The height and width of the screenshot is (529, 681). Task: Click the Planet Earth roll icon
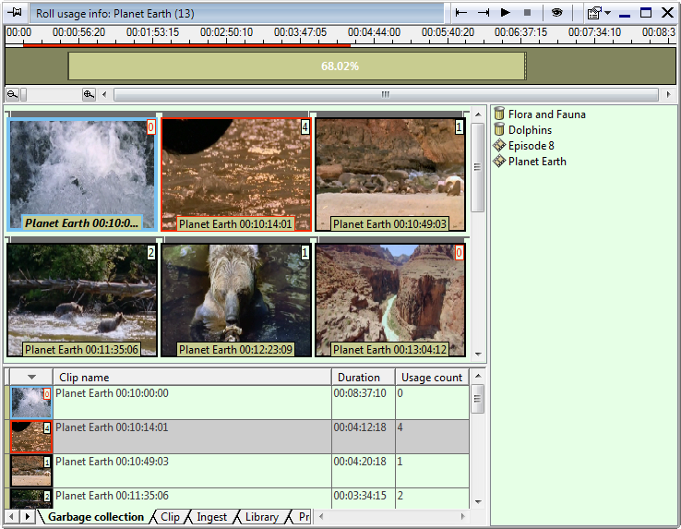(499, 161)
